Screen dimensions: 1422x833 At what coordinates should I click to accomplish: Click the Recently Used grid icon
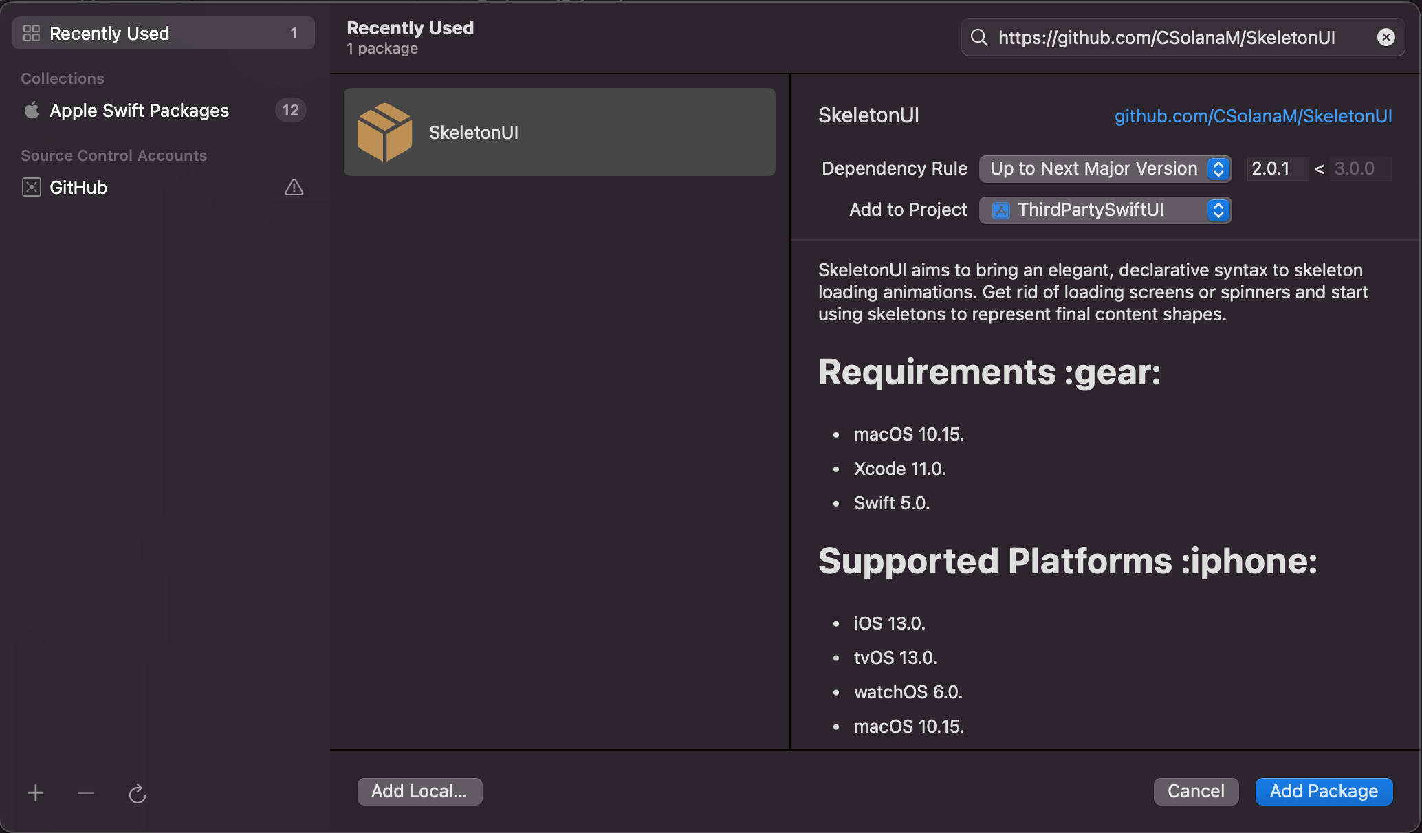(x=32, y=33)
